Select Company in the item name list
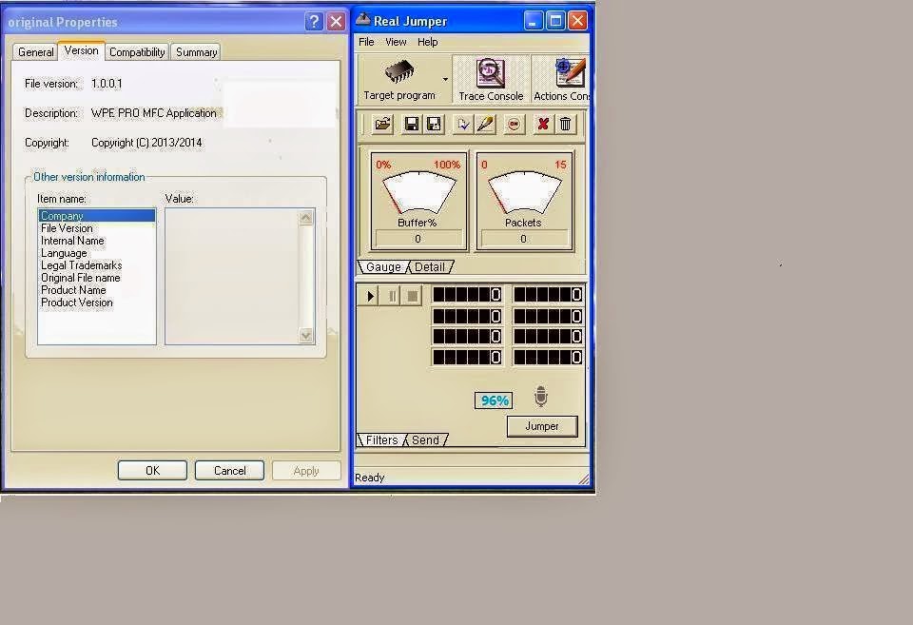The height and width of the screenshot is (625, 913). click(x=97, y=216)
